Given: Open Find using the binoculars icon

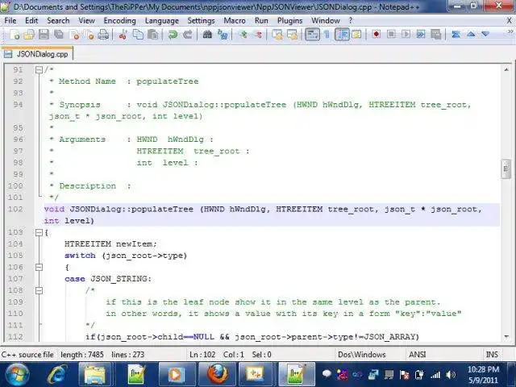Looking at the screenshot, I should click(x=207, y=34).
